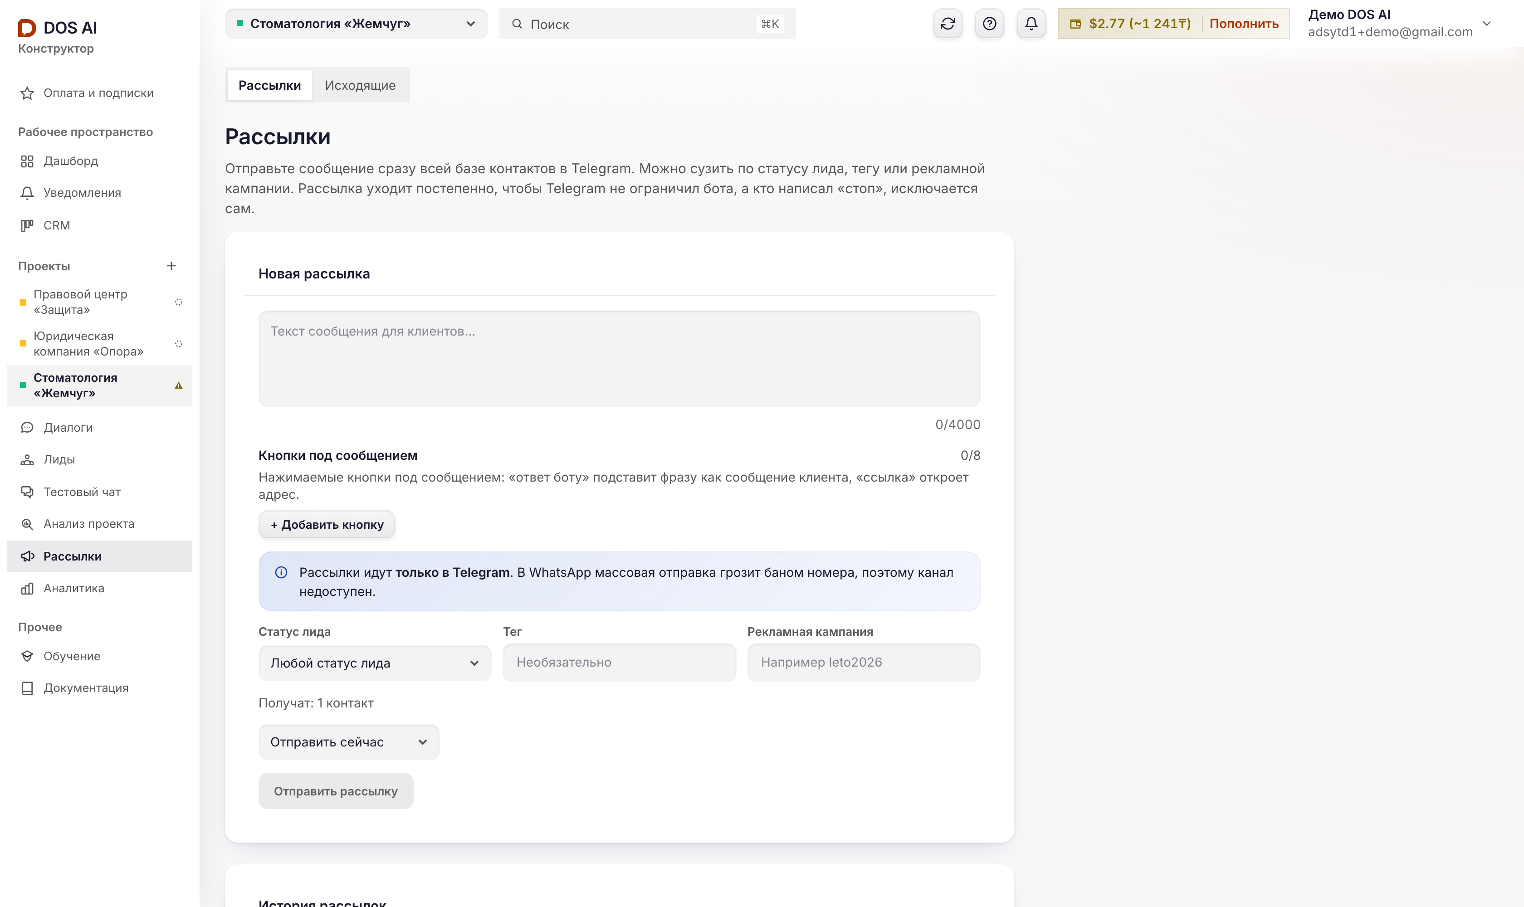1524x907 pixels.
Task: Select project Стоматология «Жемчуг» in the sidebar
Action: 100,385
